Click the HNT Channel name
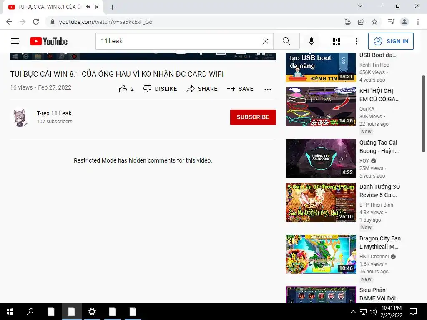This screenshot has height=320, width=427. pyautogui.click(x=374, y=256)
